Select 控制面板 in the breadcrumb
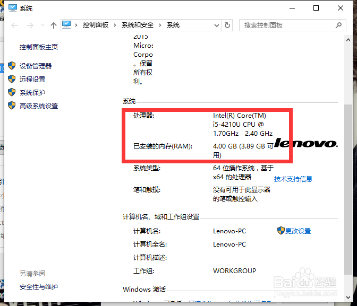The height and width of the screenshot is (306, 357). (x=96, y=25)
